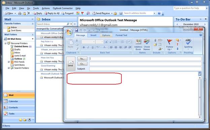Expand the RSS Feeds folder
This screenshot has width=210, height=130.
point(9,62)
